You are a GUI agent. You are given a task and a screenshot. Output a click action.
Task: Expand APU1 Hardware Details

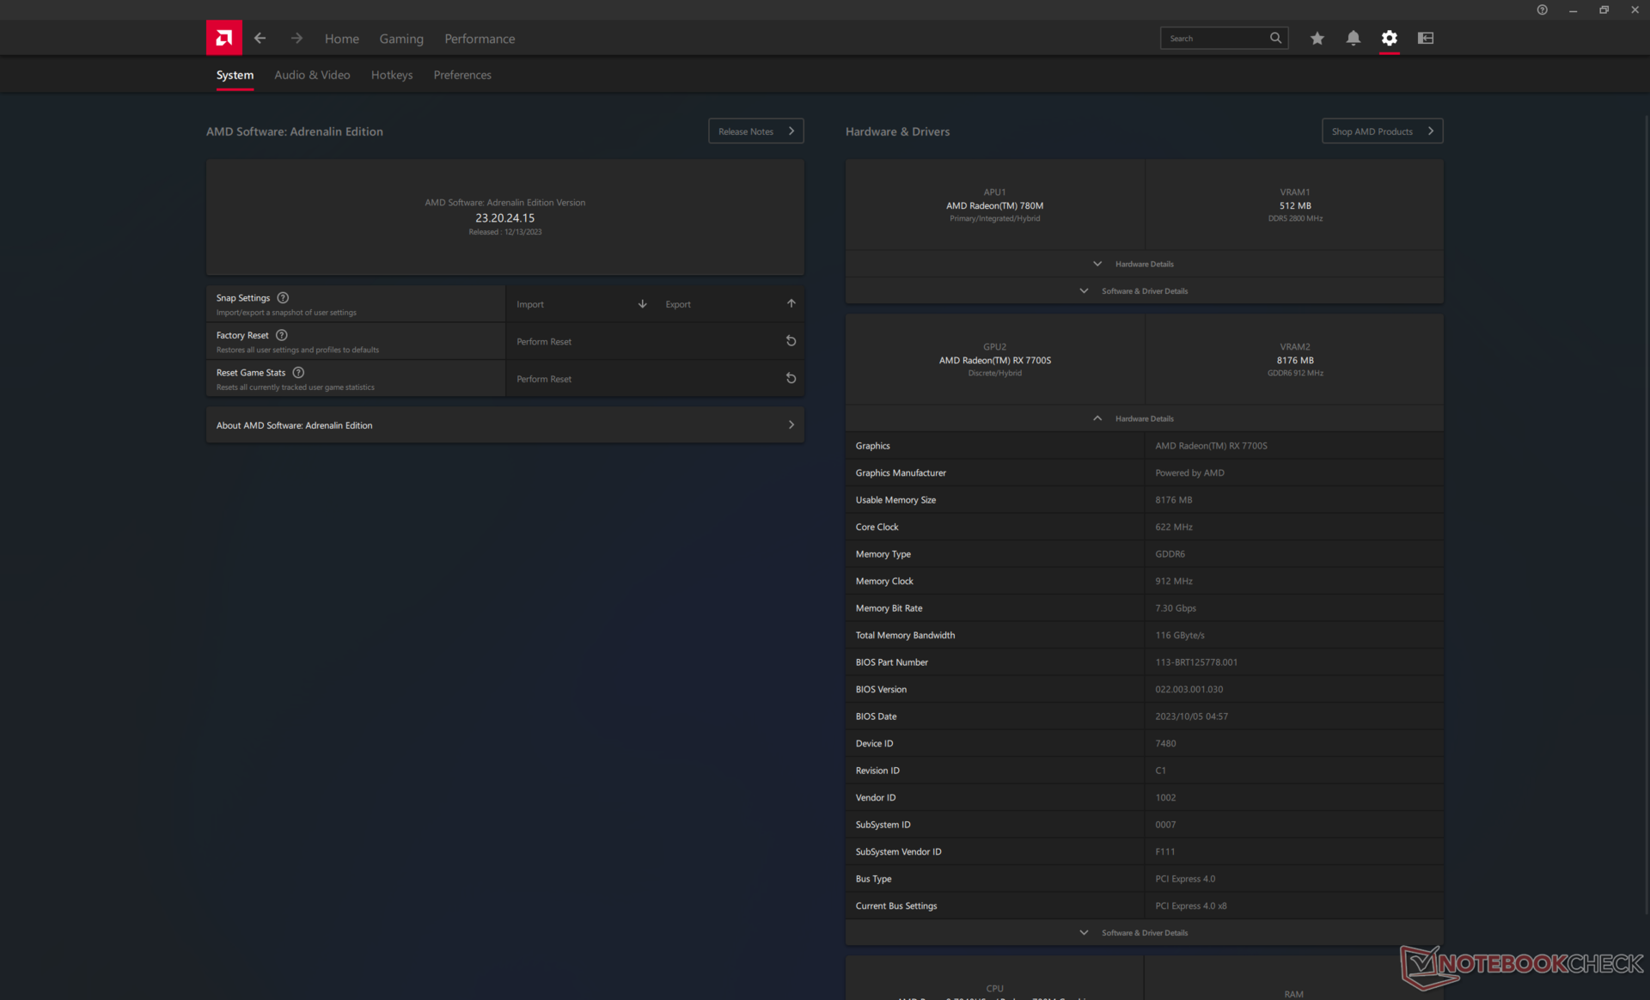(x=1143, y=264)
